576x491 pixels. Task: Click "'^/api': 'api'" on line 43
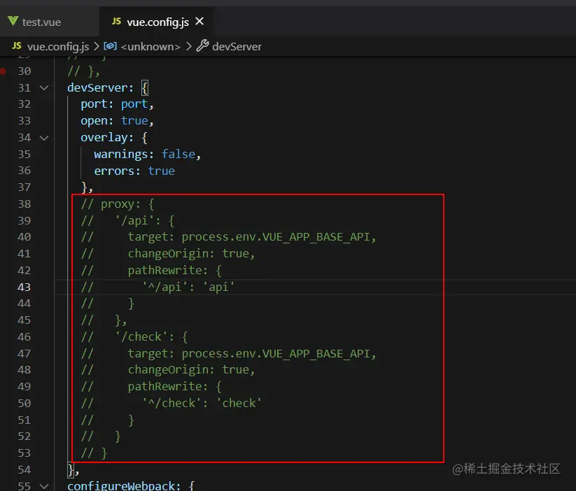tap(188, 287)
